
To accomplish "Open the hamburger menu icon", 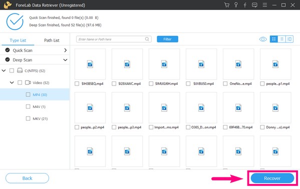I will pos(264,5).
